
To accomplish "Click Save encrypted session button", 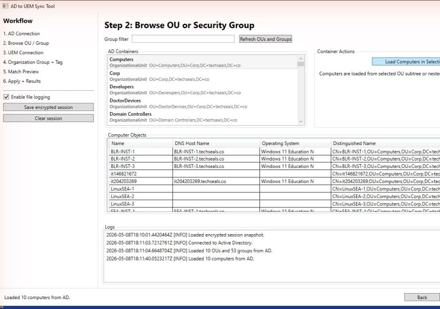I will click(x=48, y=107).
